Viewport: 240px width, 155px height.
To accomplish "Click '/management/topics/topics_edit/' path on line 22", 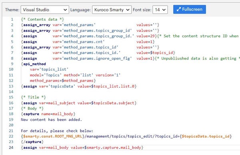I will [120, 136].
